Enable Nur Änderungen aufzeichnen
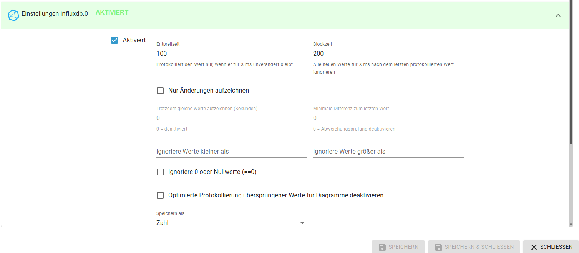The width and height of the screenshot is (579, 253). 160,90
